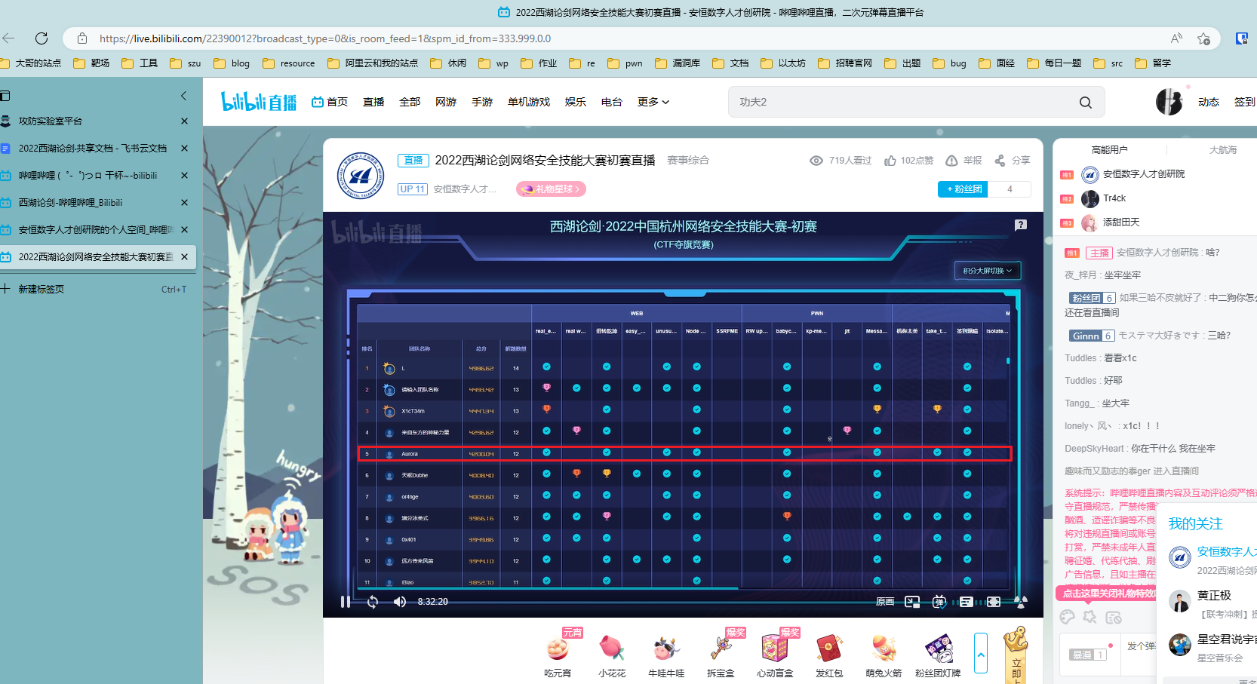
Task: Enter web fullscreen mode in player
Action: (994, 602)
